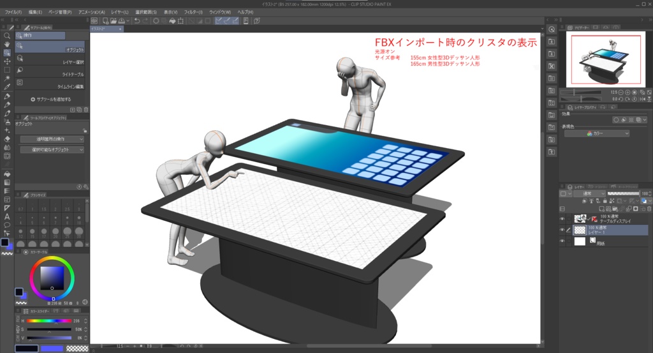Click the blue sub color swatch at bottom
Viewport: 653px width, 353px height.
point(52,349)
